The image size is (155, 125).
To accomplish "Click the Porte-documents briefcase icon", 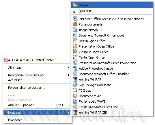I will (x=75, y=24).
